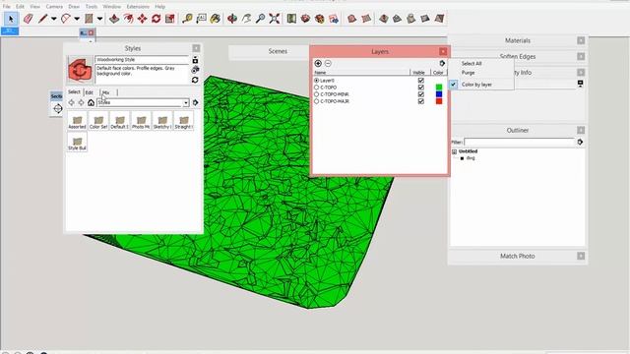Select the Rectangle shape tool
630x354 pixels.
coord(89,19)
